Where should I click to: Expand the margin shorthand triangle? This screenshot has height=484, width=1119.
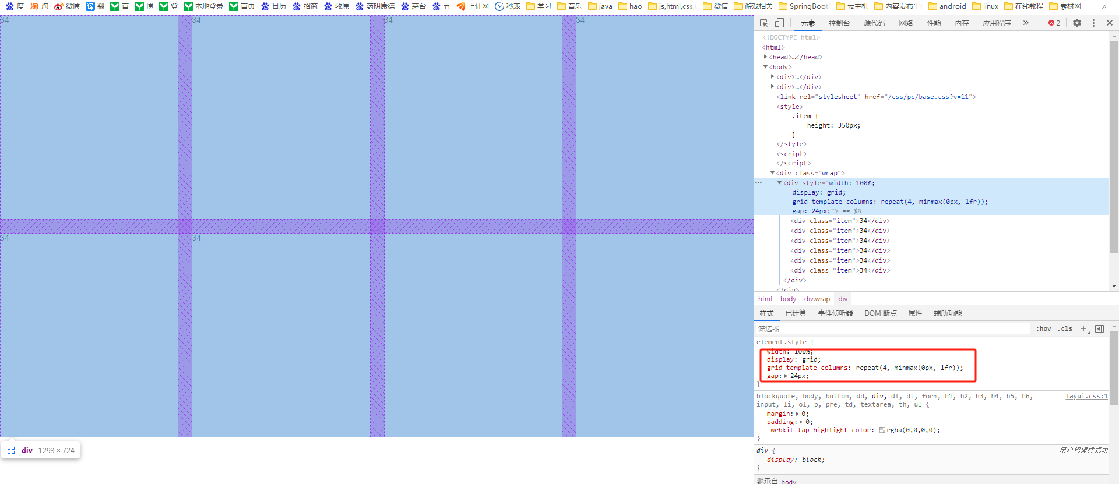pyautogui.click(x=798, y=414)
